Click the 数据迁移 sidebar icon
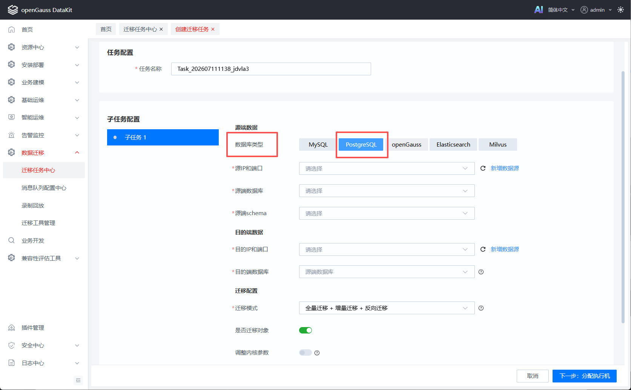This screenshot has height=390, width=631. coord(12,153)
